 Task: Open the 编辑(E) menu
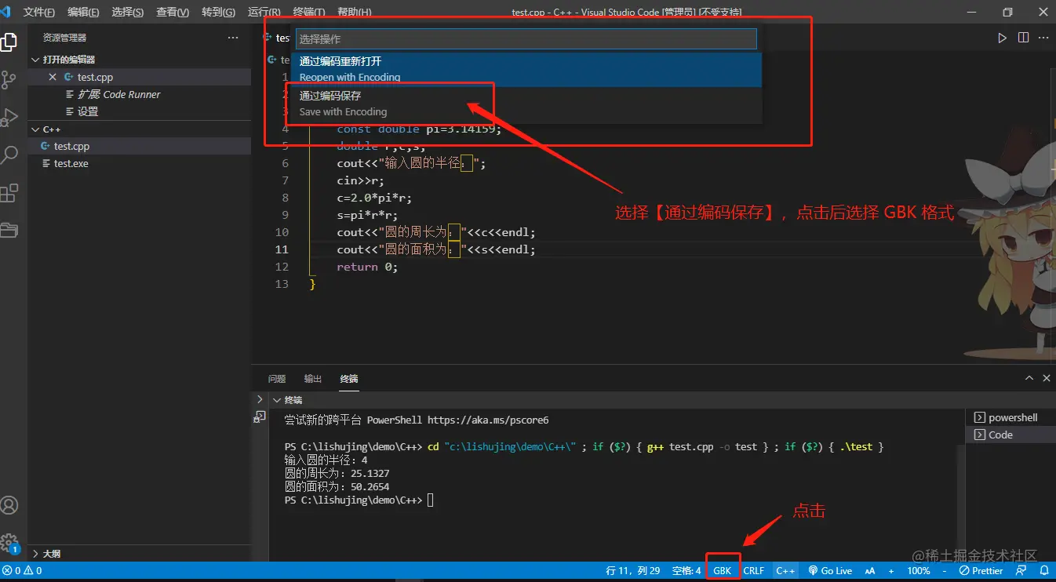pyautogui.click(x=83, y=13)
